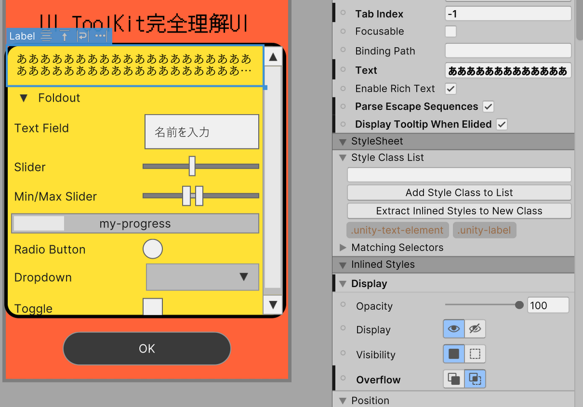Click the binding dot beside Enable Rich Text
Screen dimensions: 583x407
[343, 88]
